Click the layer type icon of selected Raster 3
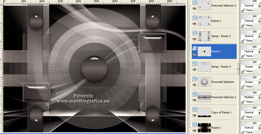261x134 pixels. click(x=194, y=49)
